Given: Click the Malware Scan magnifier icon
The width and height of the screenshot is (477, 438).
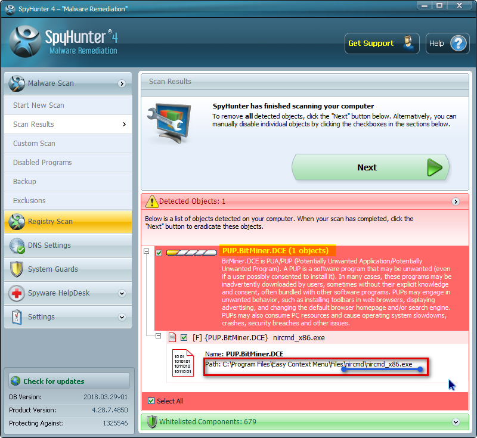Looking at the screenshot, I should [17, 83].
